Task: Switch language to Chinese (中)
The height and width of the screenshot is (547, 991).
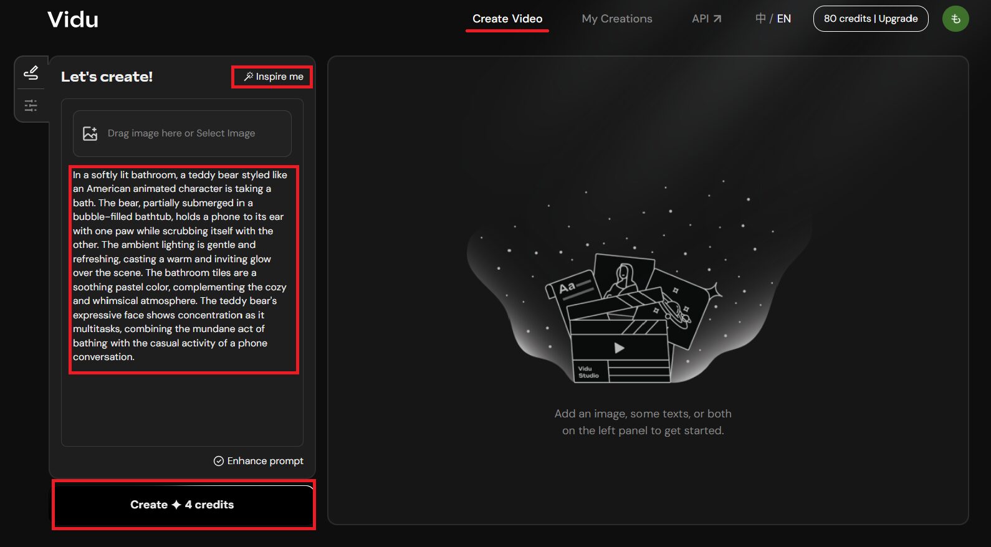Action: tap(760, 19)
